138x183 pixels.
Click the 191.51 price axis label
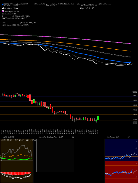[x=135, y=100]
